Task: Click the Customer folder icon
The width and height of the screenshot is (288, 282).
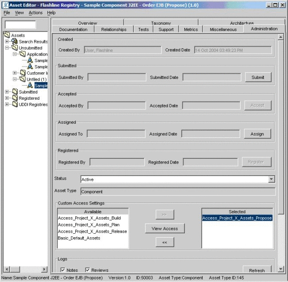Action: [x=22, y=73]
